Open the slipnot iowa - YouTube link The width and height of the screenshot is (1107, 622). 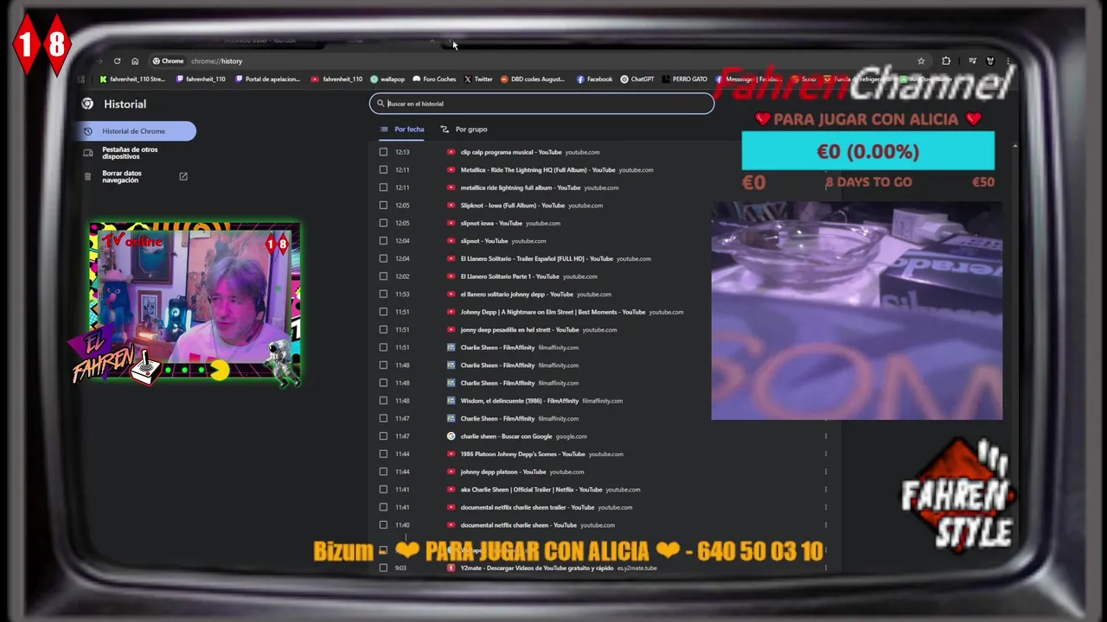491,223
